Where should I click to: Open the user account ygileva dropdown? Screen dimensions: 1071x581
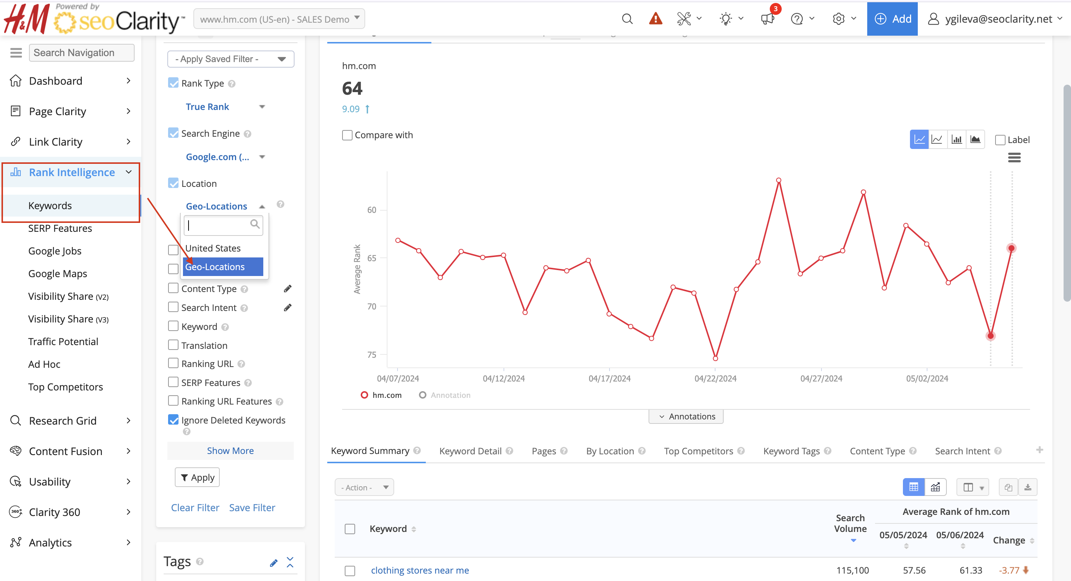[996, 19]
